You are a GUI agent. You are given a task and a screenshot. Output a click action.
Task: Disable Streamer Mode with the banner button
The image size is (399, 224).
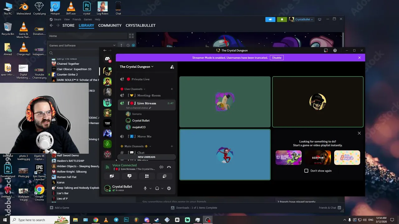pos(276,58)
